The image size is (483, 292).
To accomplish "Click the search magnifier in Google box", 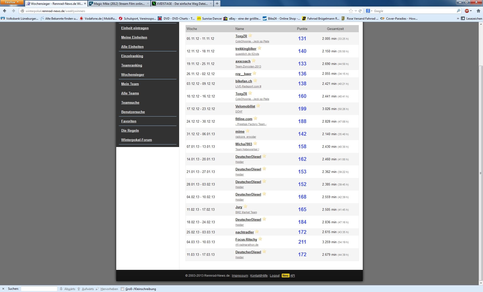I will (x=458, y=11).
